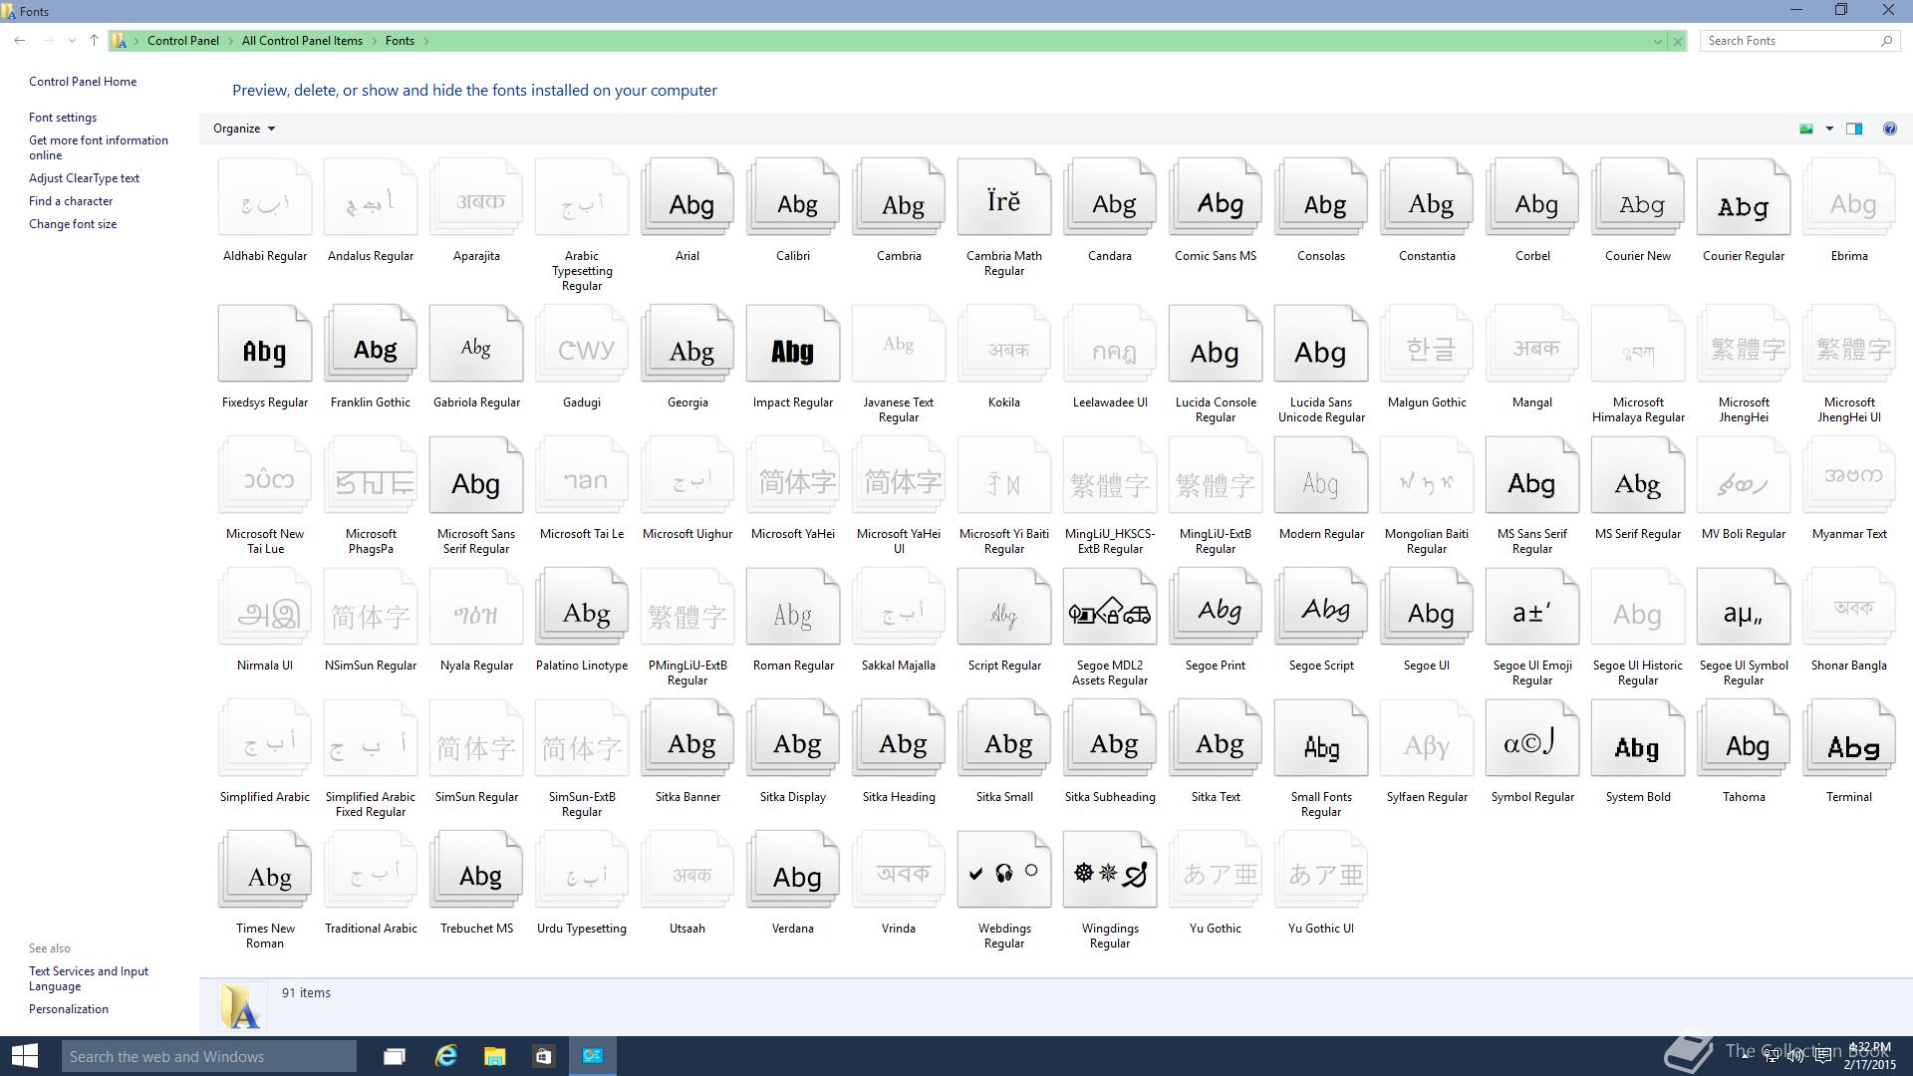Screen dimensions: 1913x1076
Task: Open the Get help icon
Action: [1889, 129]
